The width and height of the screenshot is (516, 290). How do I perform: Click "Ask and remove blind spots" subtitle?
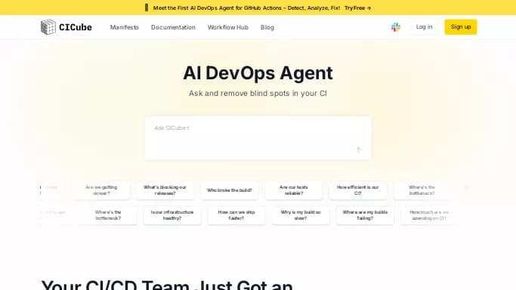pyautogui.click(x=258, y=94)
